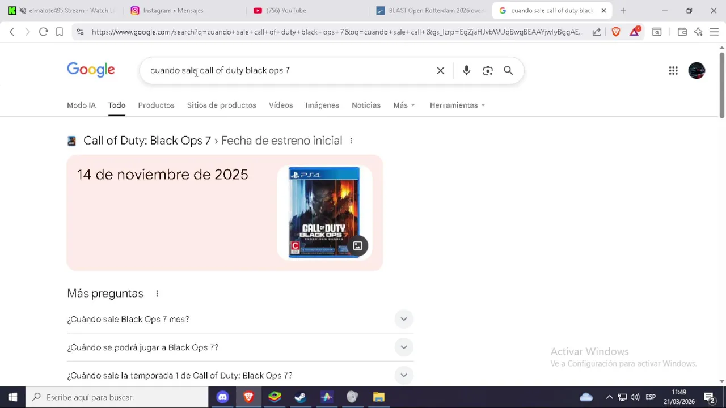Bookmark this page
726x408 pixels.
(60, 32)
